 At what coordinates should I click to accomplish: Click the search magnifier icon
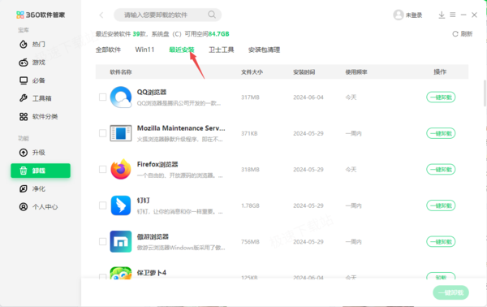tap(212, 15)
